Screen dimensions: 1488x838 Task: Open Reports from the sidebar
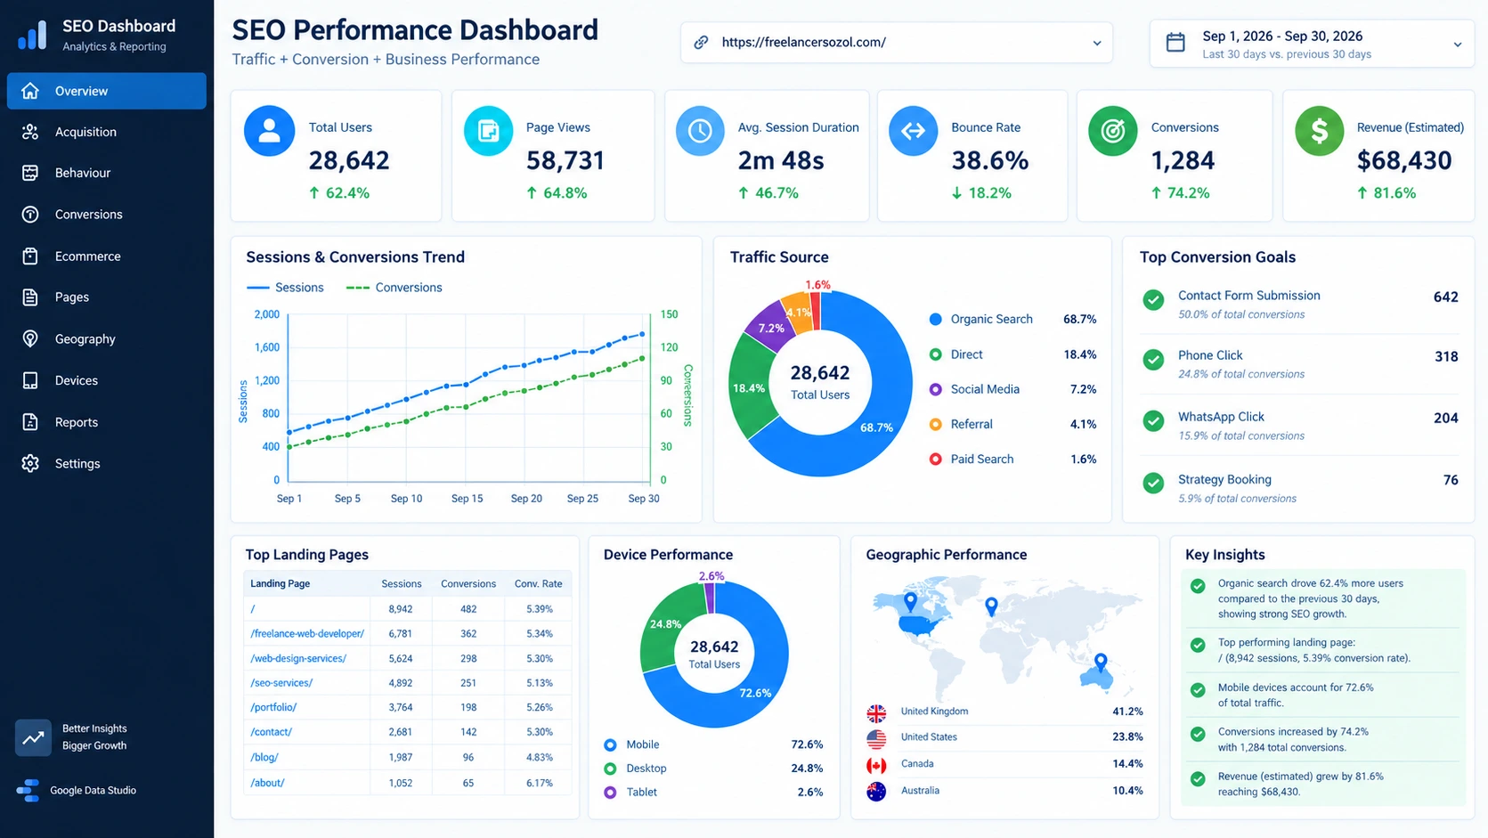107,422
